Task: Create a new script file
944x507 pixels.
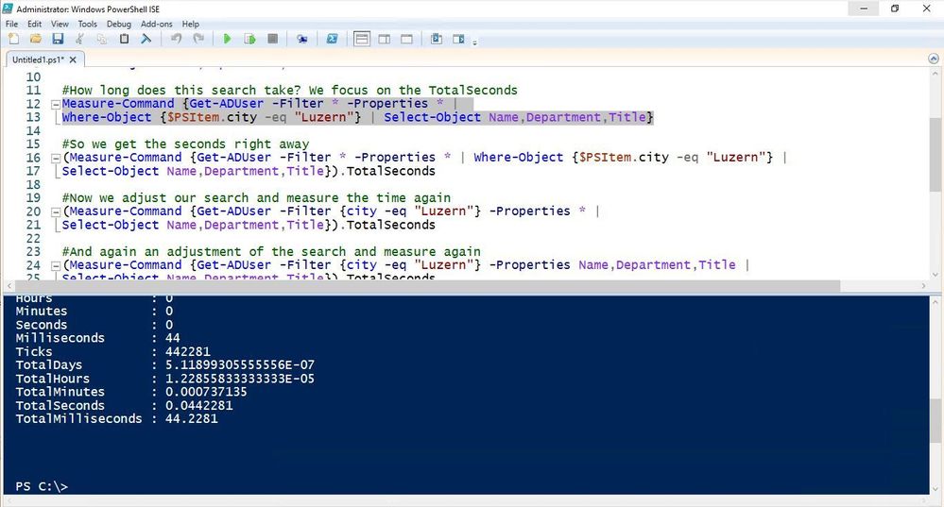Action: coord(13,39)
